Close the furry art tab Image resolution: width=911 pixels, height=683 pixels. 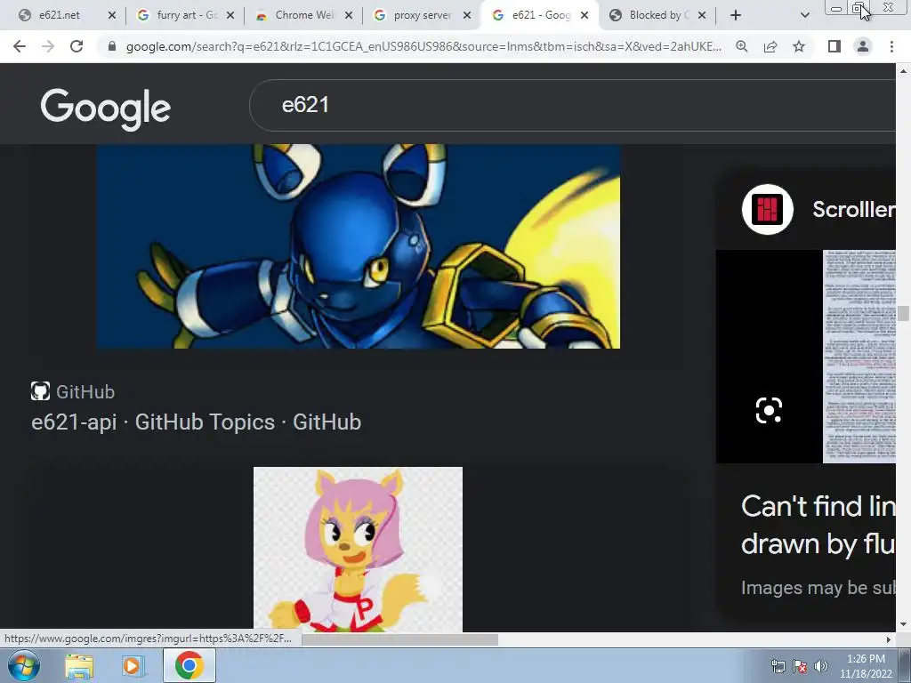coord(230,15)
